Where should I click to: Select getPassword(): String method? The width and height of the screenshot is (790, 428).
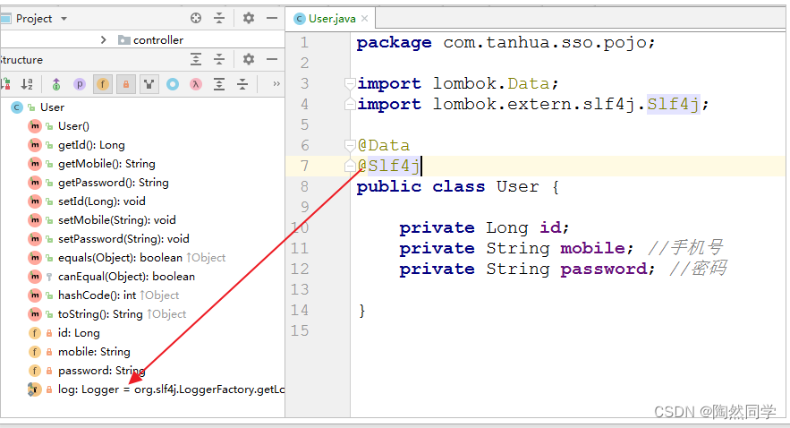pyautogui.click(x=114, y=183)
